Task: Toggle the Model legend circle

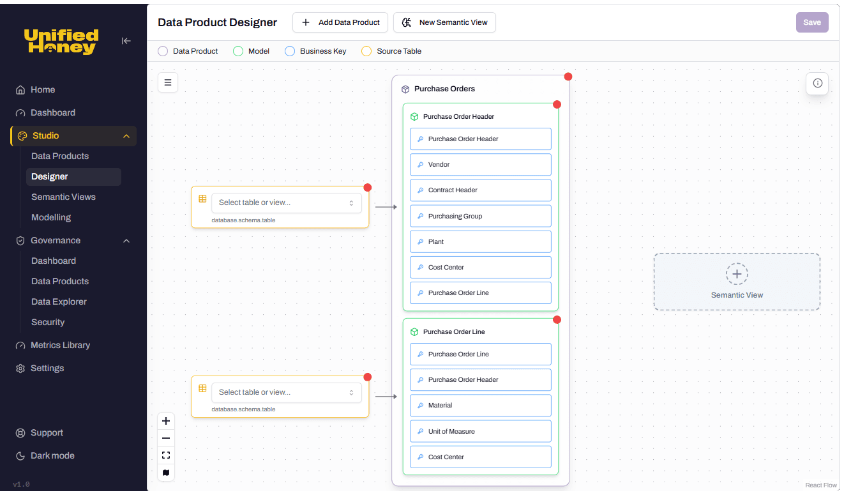Action: [x=238, y=51]
